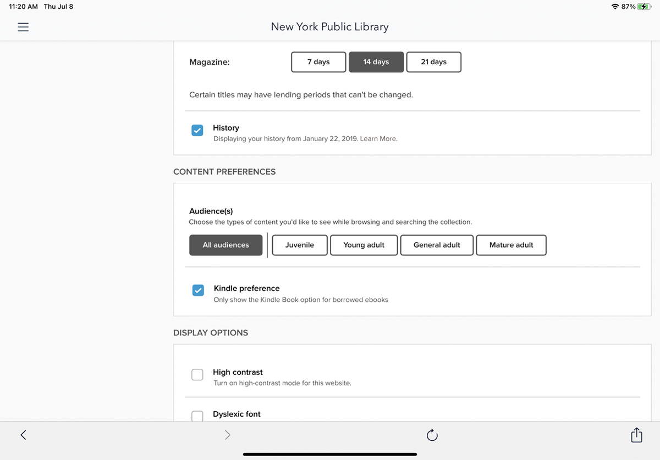This screenshot has width=660, height=460.
Task: Open the Learn More link
Action: [378, 139]
